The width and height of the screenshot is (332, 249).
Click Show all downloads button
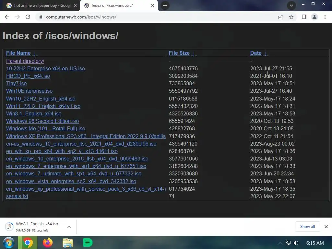click(307, 227)
